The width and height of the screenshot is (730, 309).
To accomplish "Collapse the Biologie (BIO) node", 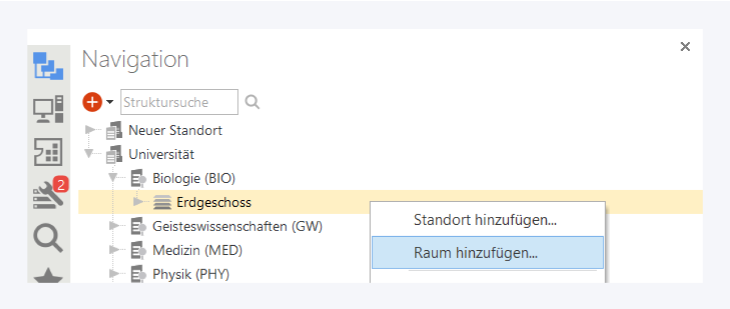I will tap(113, 177).
